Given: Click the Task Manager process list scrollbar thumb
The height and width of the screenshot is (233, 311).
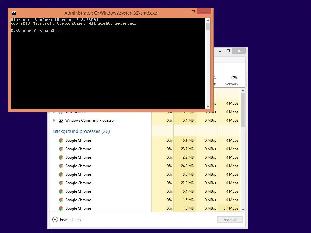Looking at the screenshot, I should (x=243, y=110).
